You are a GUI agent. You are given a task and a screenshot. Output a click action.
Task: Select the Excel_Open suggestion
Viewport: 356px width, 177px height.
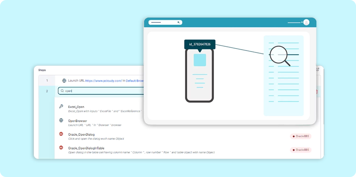coord(76,107)
